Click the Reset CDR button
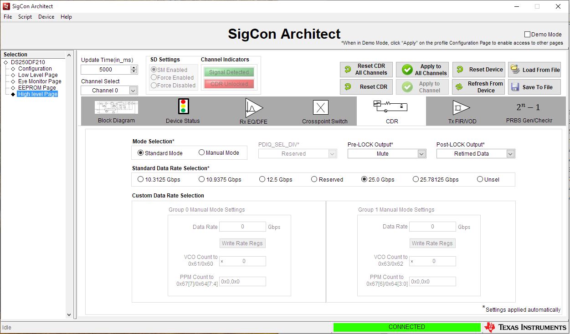 [366, 87]
